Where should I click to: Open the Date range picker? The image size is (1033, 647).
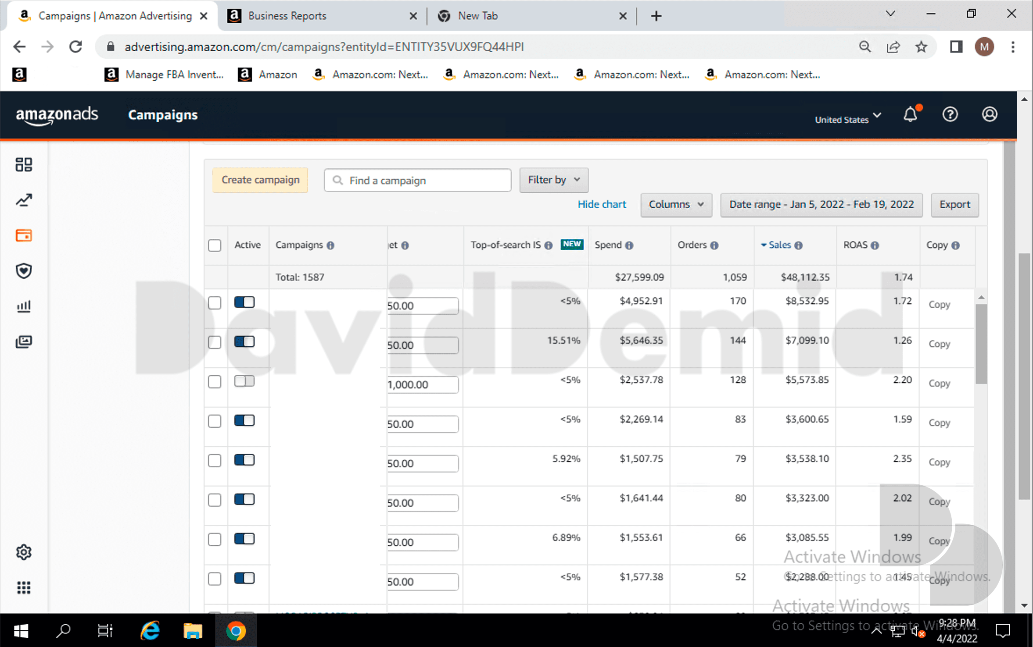821,205
